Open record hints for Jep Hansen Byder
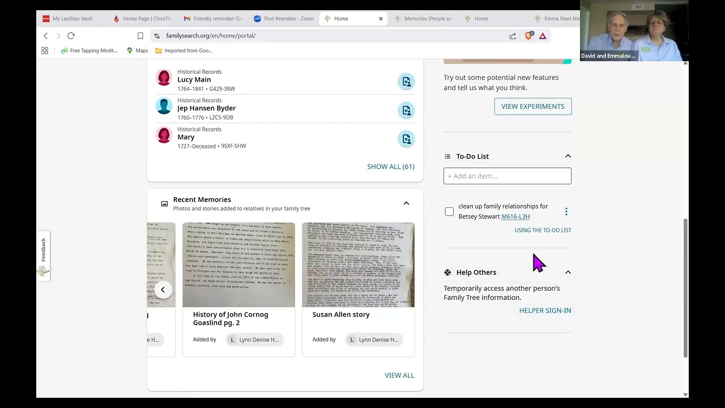 tap(406, 110)
